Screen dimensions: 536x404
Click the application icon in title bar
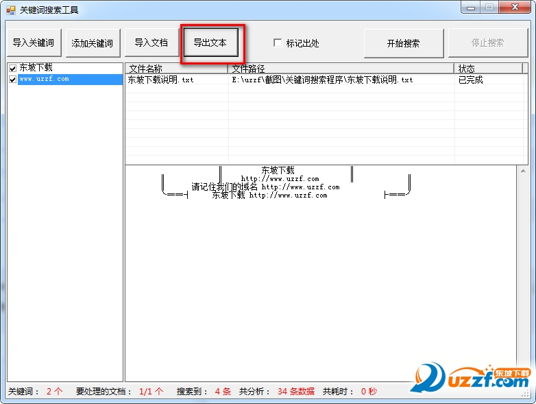click(x=10, y=10)
